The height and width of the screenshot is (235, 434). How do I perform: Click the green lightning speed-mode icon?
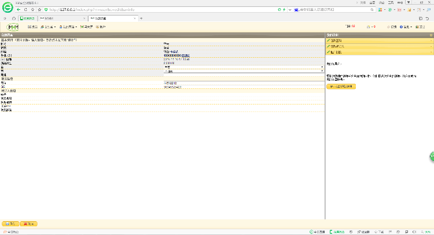(284, 9)
